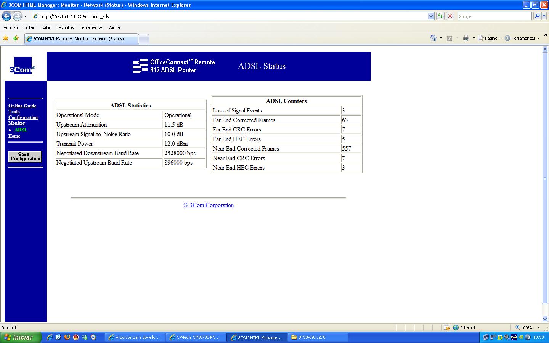The height and width of the screenshot is (343, 549).
Task: Select the 3COM HTML Manager browser tab
Action: [81, 39]
